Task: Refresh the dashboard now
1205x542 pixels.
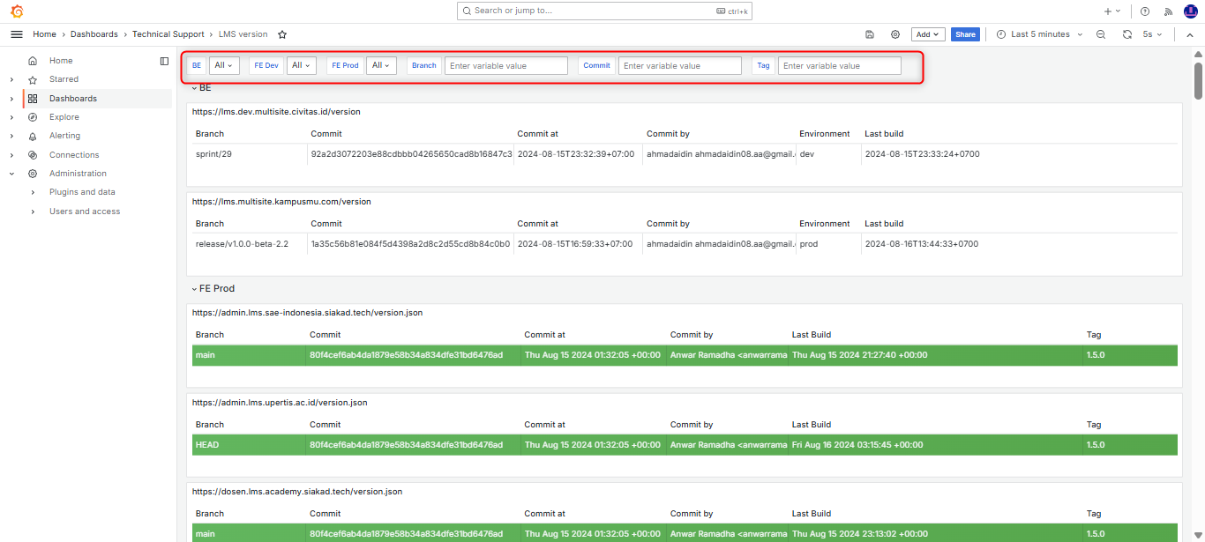Action: pos(1126,34)
